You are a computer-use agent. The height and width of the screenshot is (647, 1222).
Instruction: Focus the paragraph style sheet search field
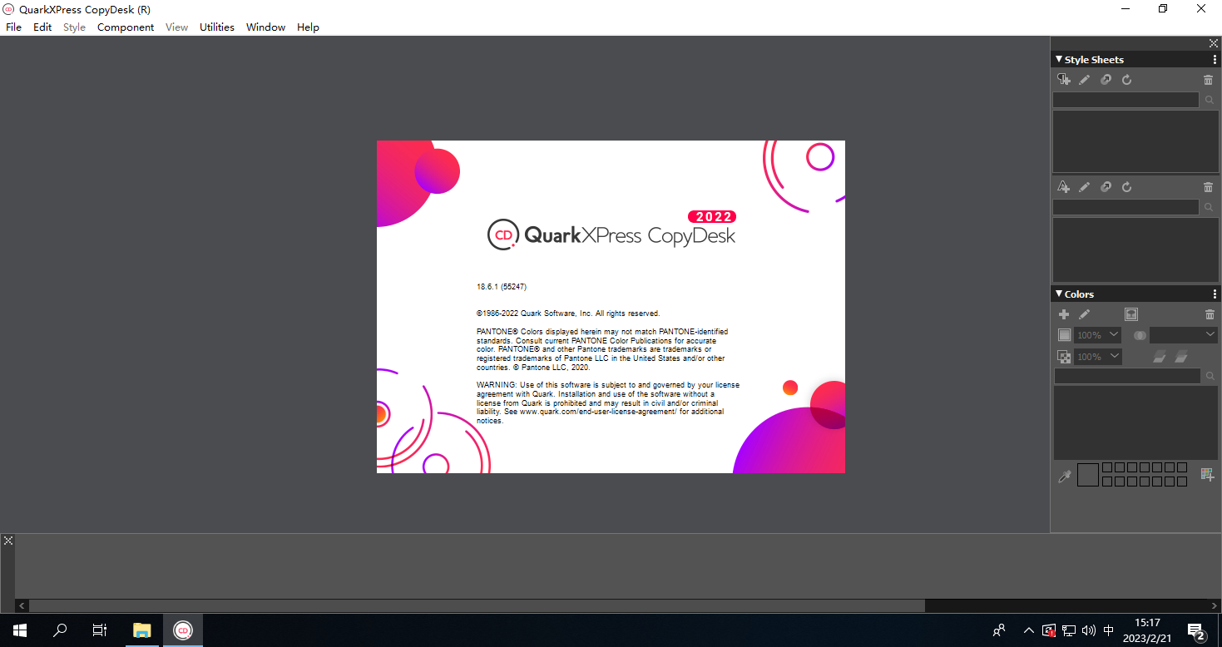click(1126, 100)
